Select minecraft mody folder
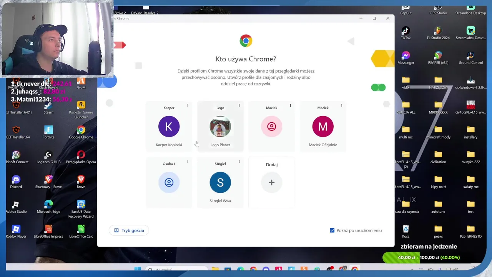Screen dimensions: 492x277 438,132
